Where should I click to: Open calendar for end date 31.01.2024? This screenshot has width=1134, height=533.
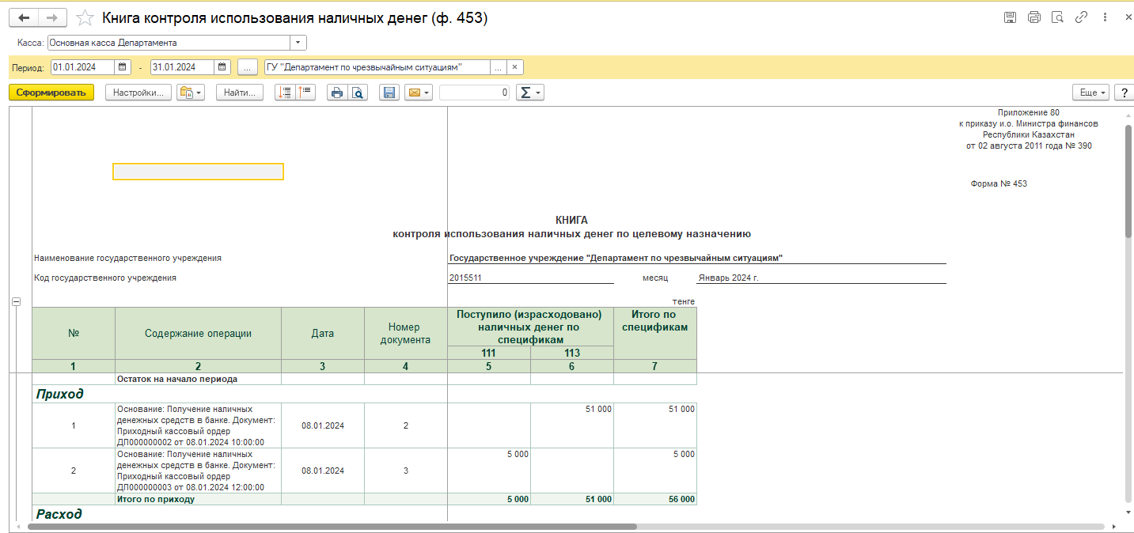[222, 67]
